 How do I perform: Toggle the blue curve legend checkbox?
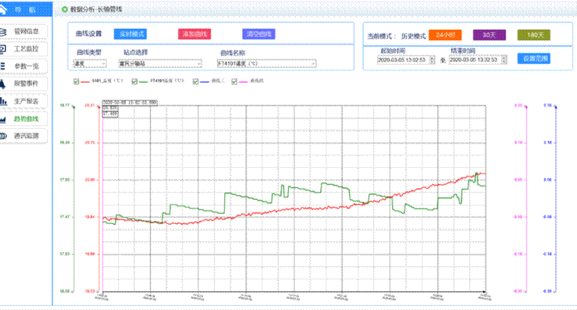[196, 82]
